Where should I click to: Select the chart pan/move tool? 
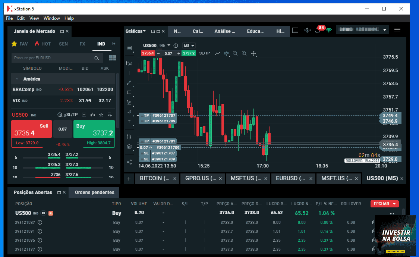253,53
